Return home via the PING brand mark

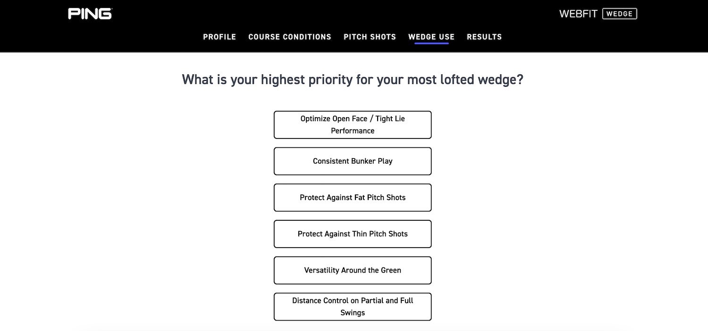pyautogui.click(x=90, y=14)
